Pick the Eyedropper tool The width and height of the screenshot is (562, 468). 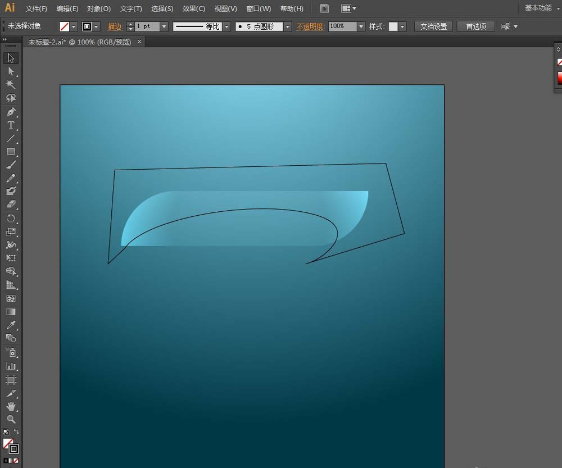click(11, 325)
